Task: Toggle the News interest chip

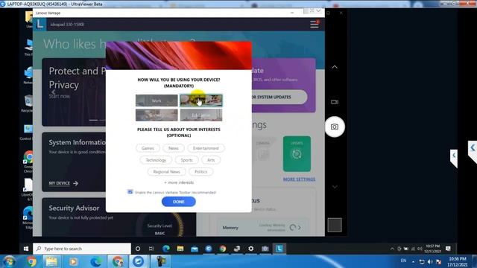Action: [174, 148]
